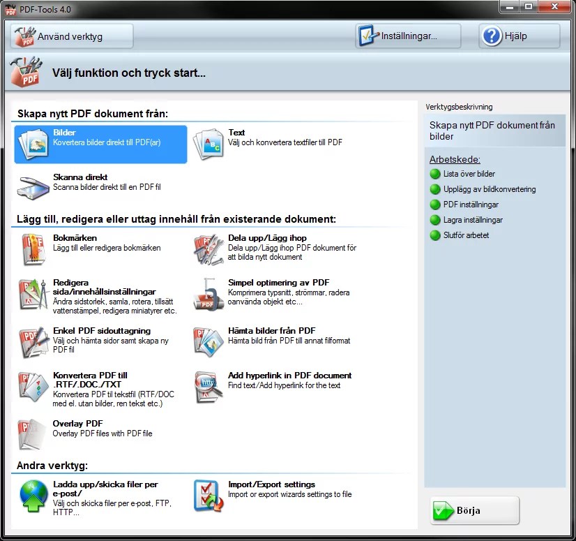Image resolution: width=576 pixels, height=541 pixels.
Task: Click the Lista över bilder step
Action: click(x=469, y=174)
